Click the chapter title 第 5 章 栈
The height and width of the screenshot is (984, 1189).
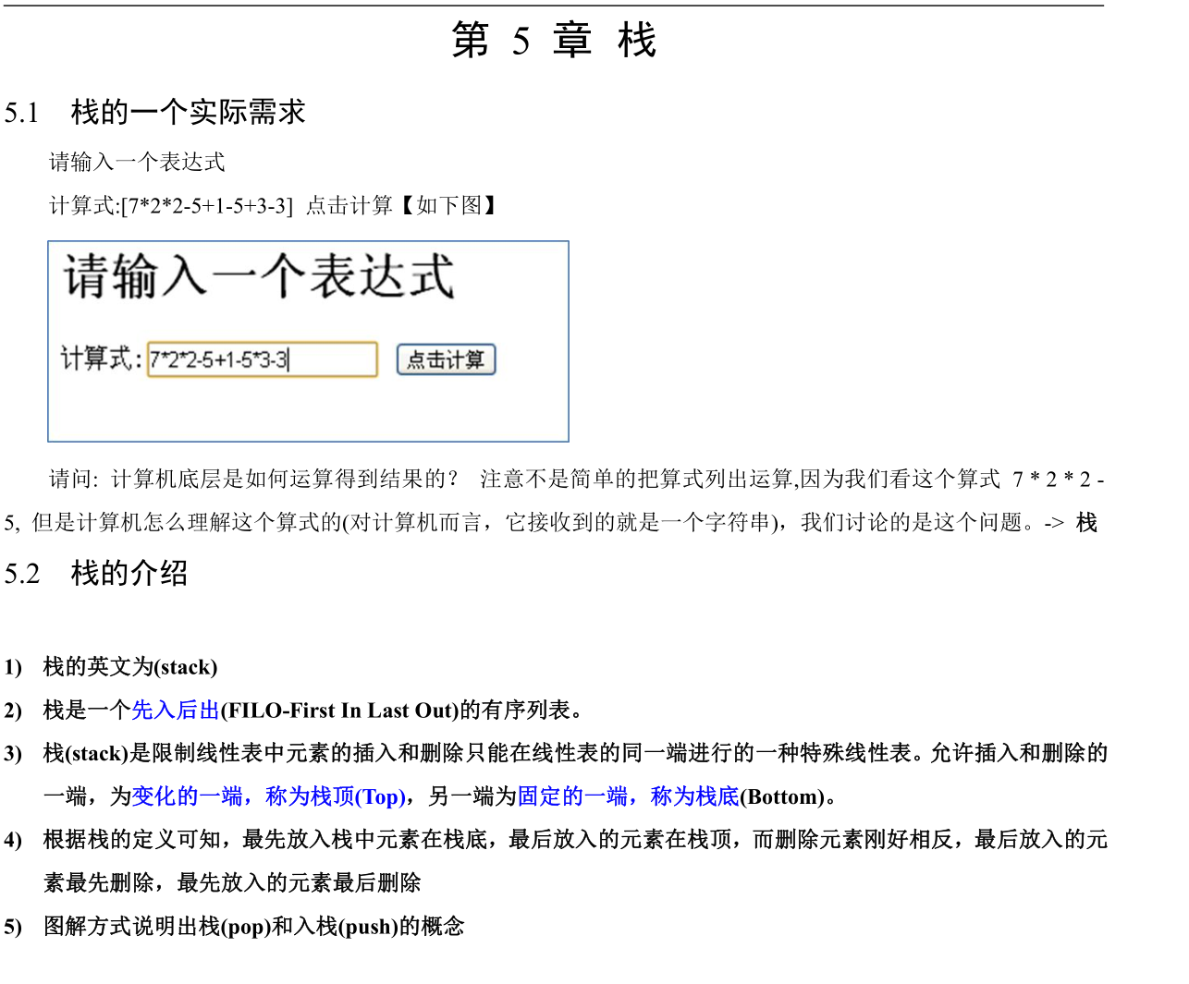tap(554, 41)
